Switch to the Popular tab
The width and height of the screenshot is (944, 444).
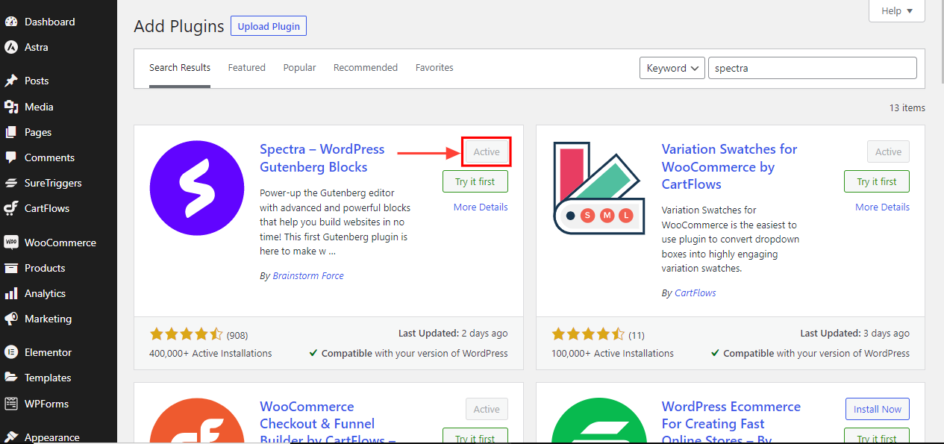pyautogui.click(x=299, y=68)
